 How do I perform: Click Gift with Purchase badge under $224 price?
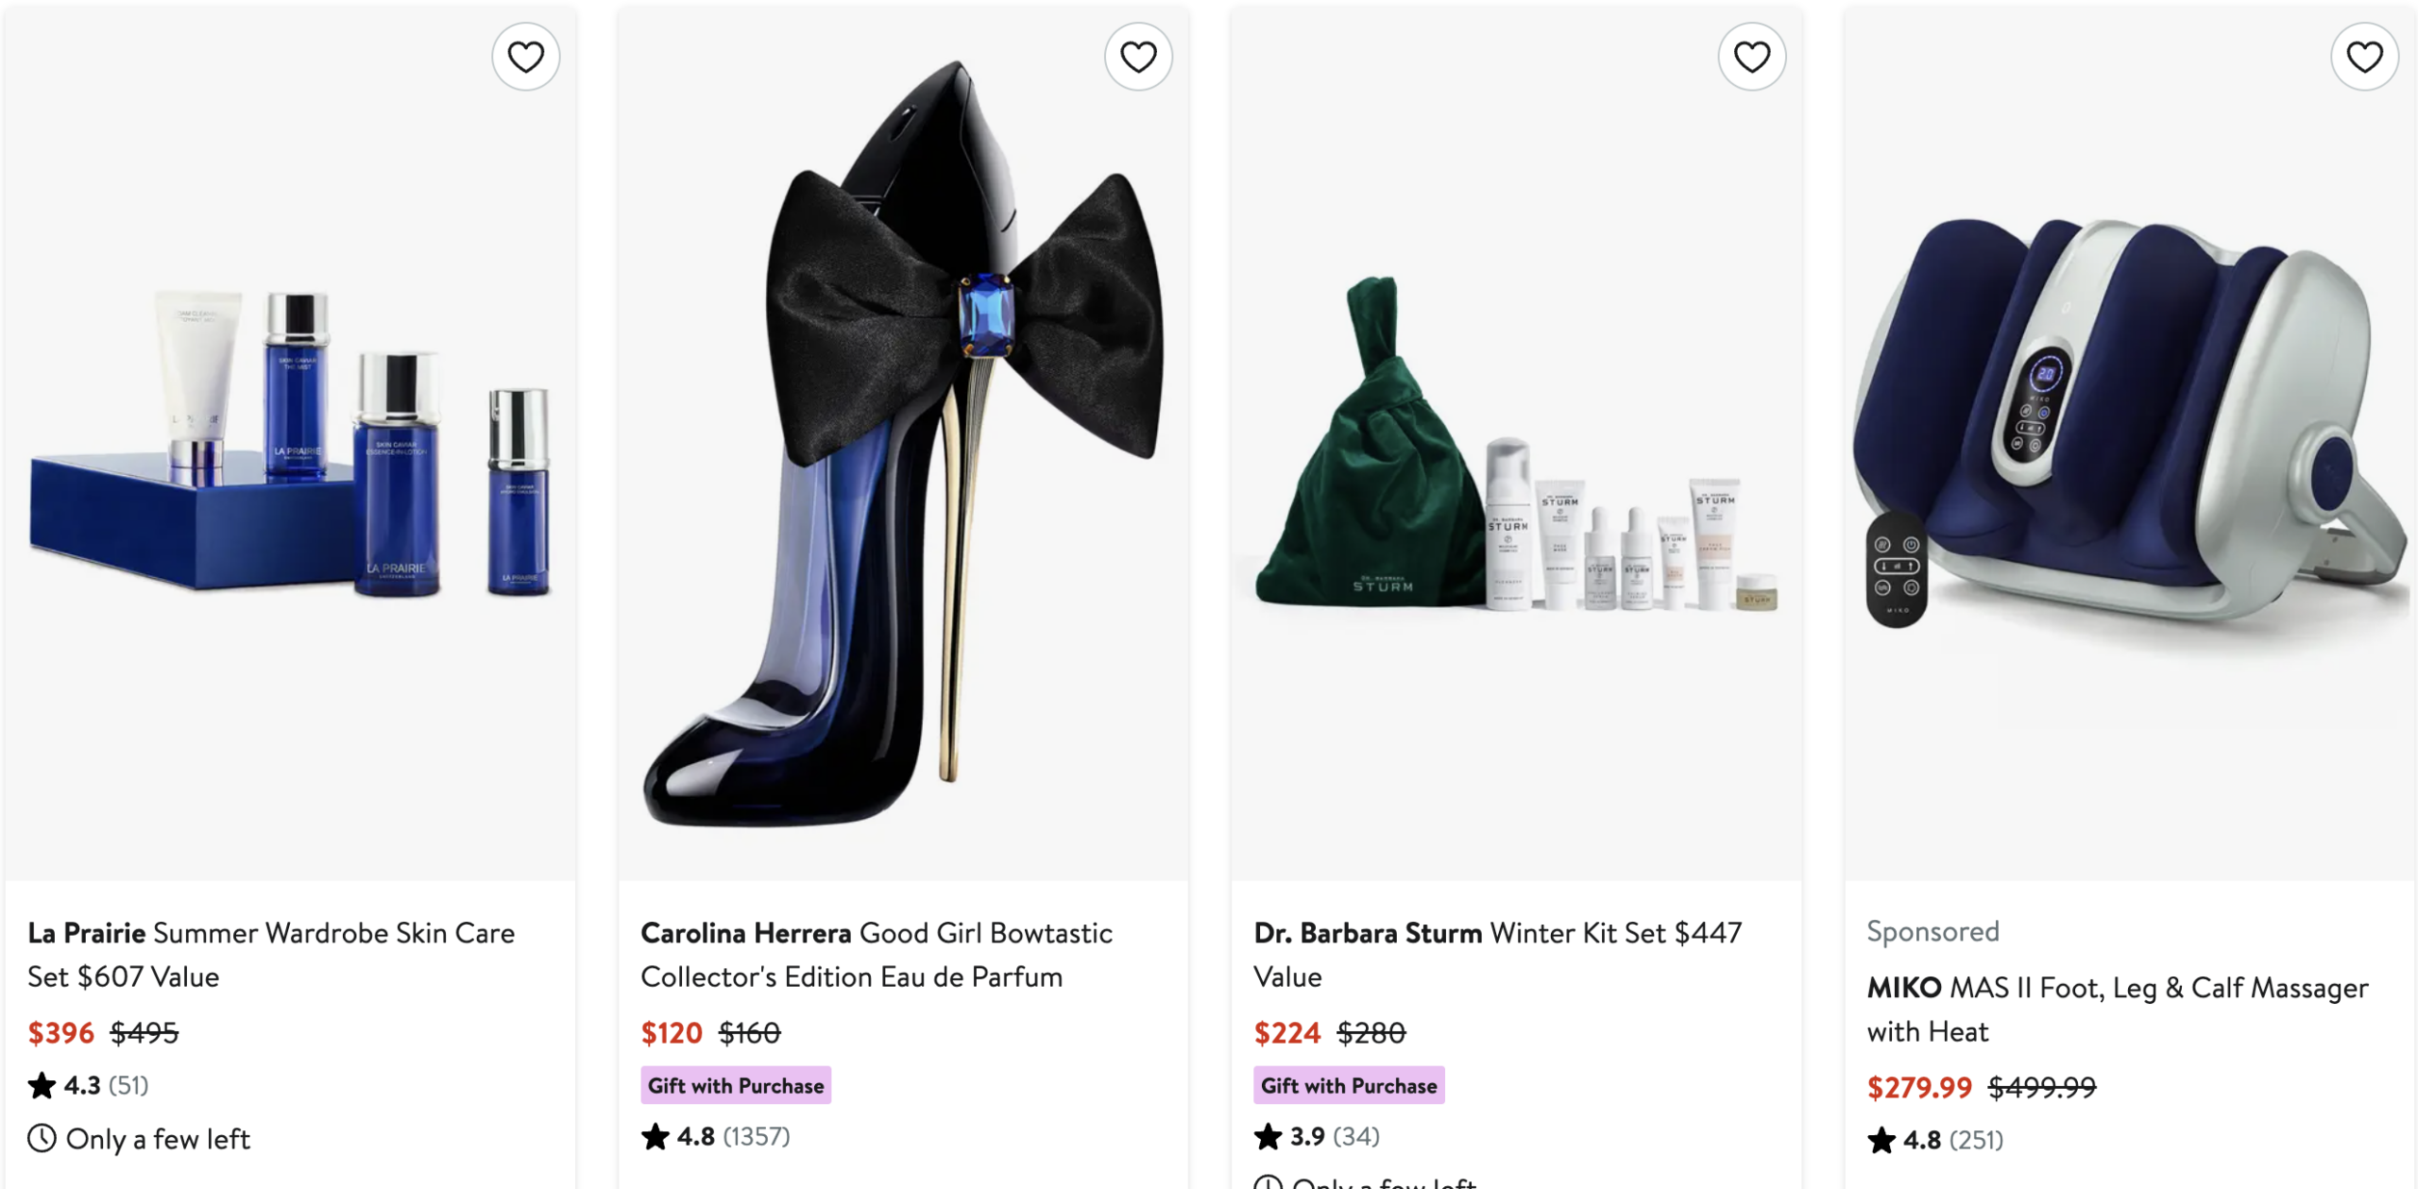pyautogui.click(x=1349, y=1085)
